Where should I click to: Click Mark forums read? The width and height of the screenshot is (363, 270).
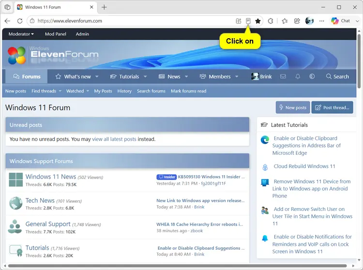188,91
